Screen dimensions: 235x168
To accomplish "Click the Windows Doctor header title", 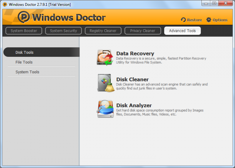I will point(69,17).
